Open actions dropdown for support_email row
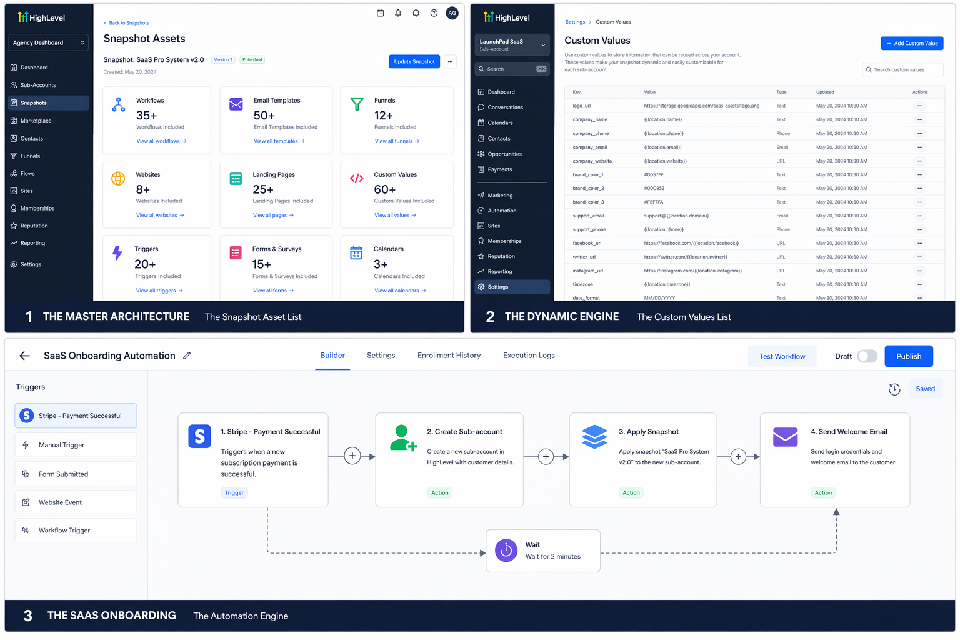960x640 pixels. (920, 216)
